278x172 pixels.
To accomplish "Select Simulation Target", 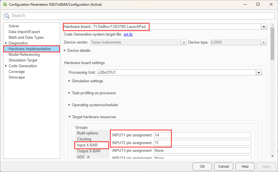I will 23,60.
